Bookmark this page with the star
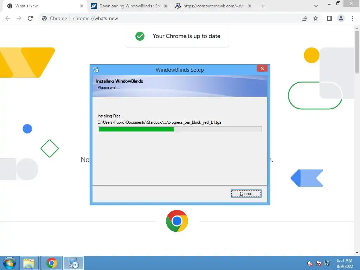Screen dimensions: 360x270 click(x=316, y=18)
